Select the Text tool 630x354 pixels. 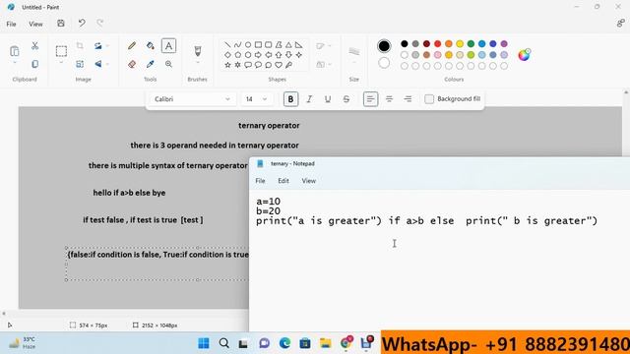click(168, 46)
